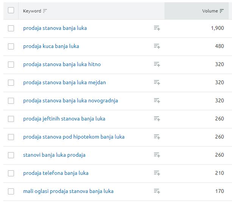Check the box for prodaja kuca banja luka
This screenshot has width=232, height=202.
click(11, 46)
